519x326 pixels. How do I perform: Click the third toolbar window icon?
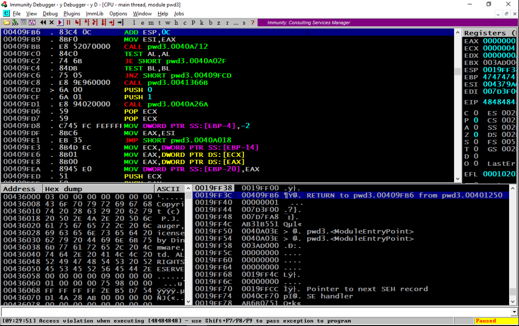pos(24,22)
